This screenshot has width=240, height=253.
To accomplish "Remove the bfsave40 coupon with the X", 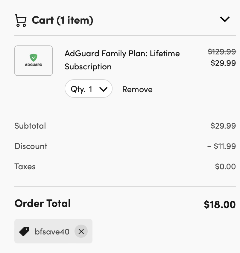I will coord(81,231).
